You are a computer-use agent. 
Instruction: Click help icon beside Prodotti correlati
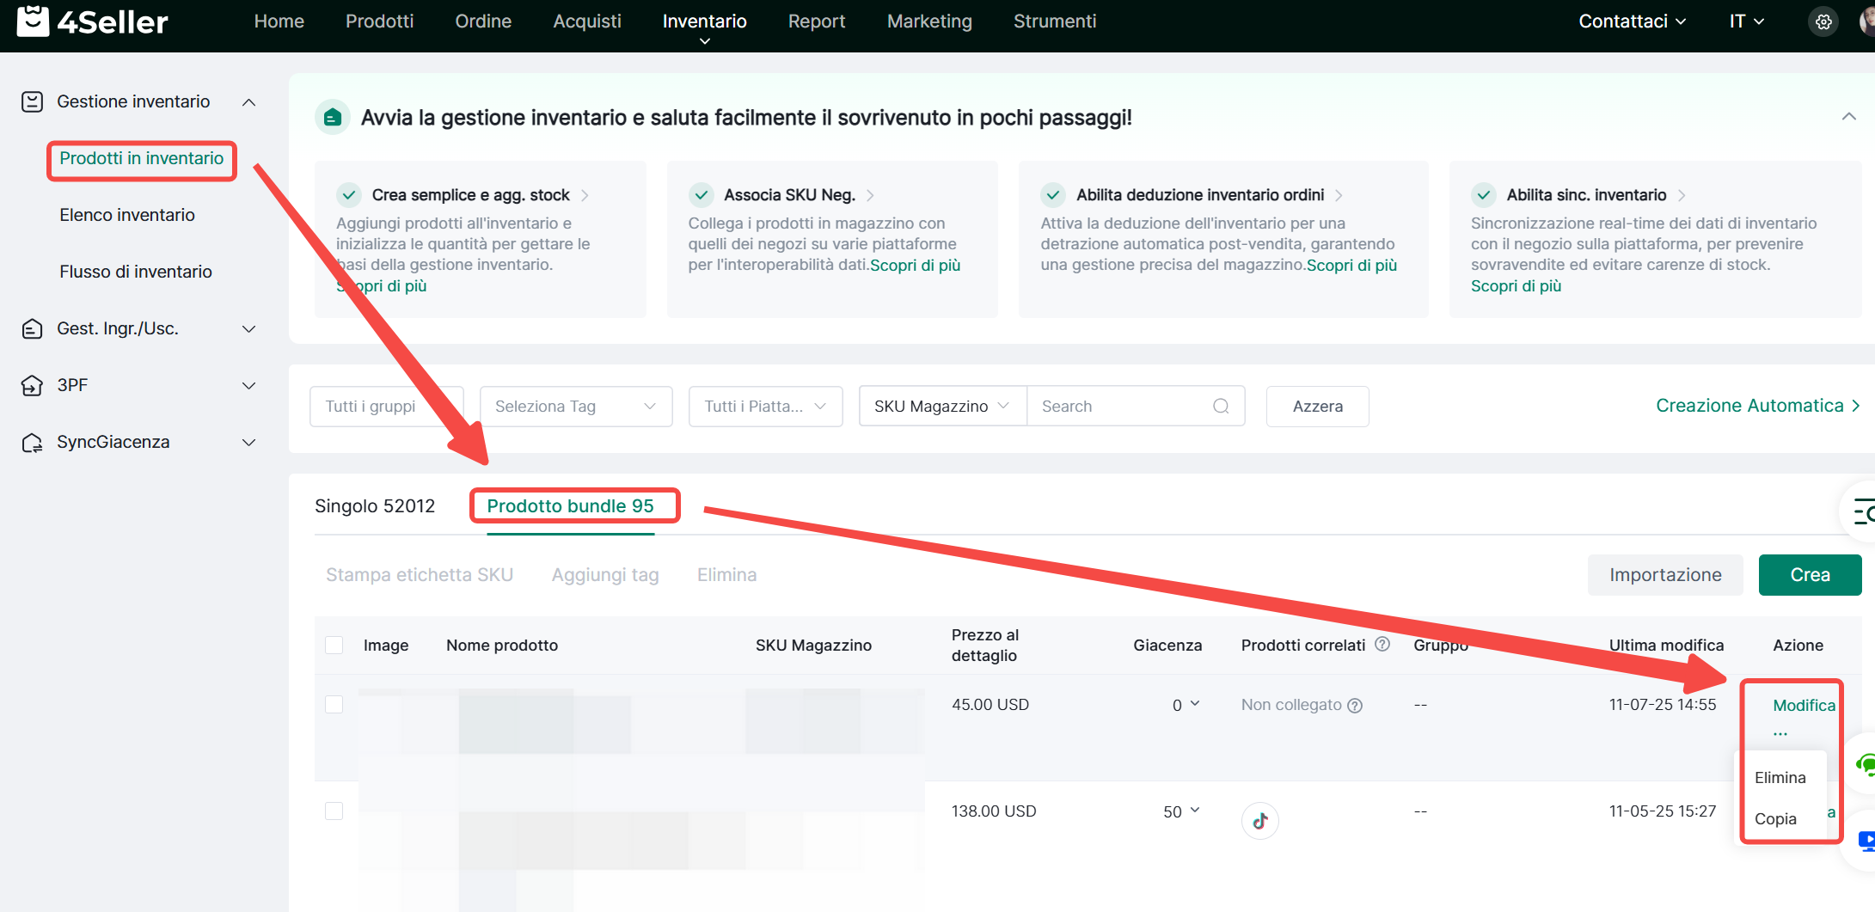pos(1382,645)
